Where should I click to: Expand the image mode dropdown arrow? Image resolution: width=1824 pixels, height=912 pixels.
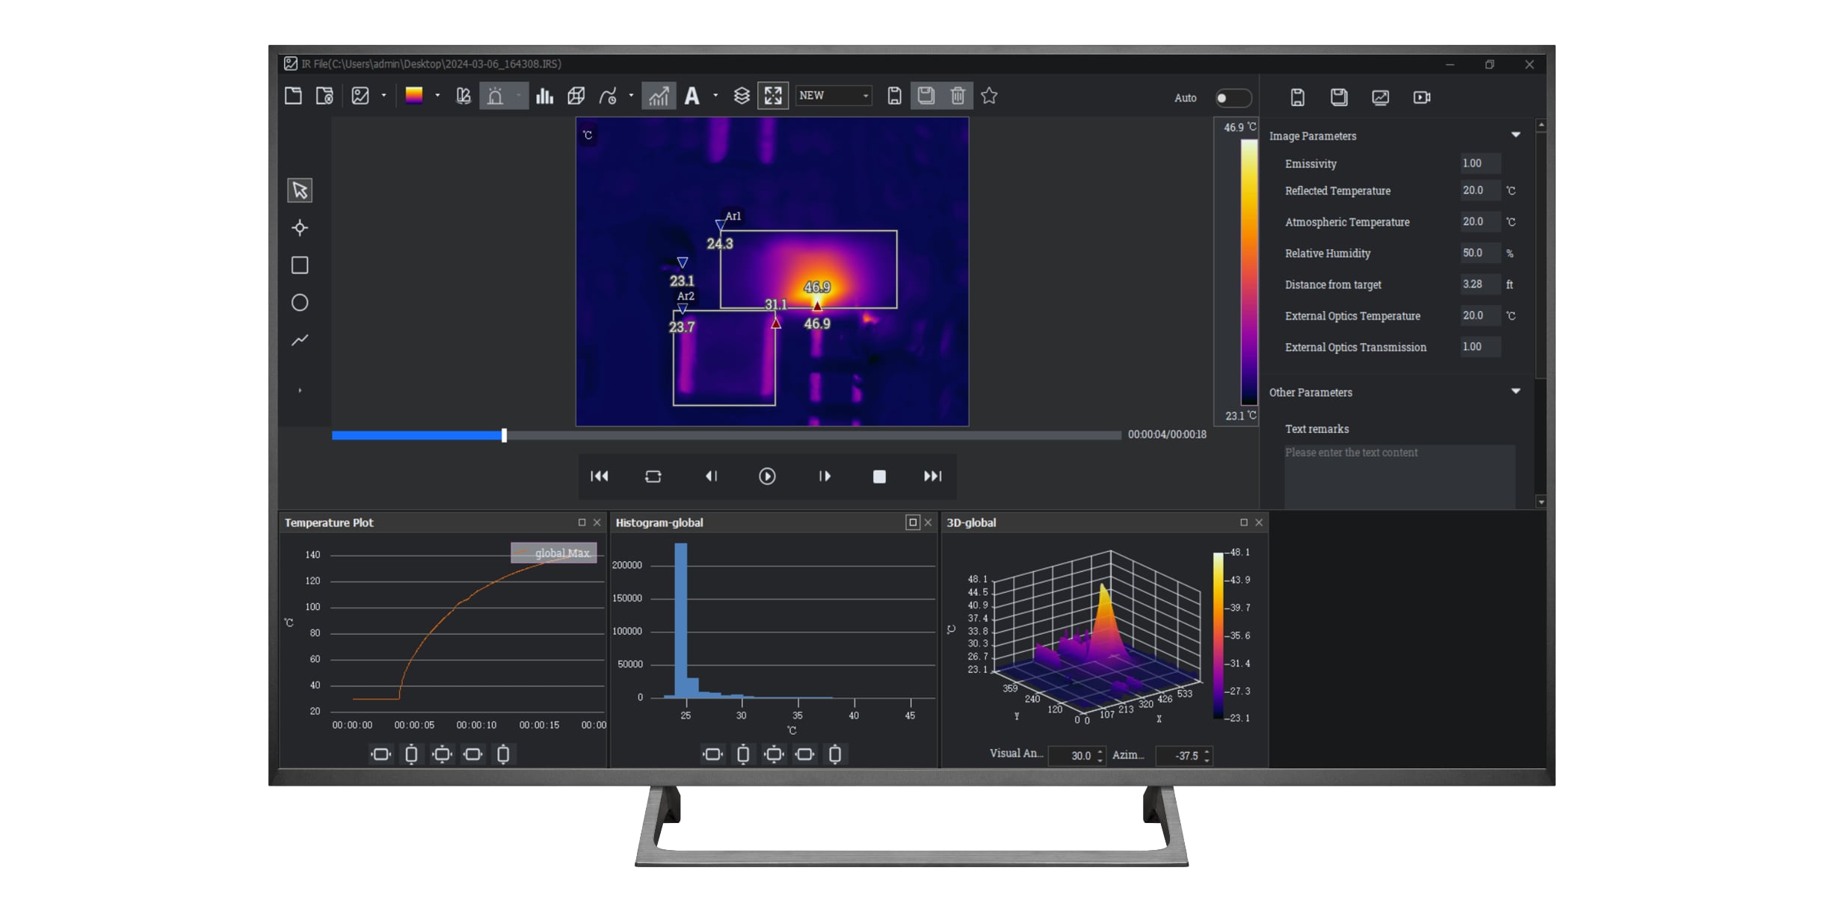point(383,96)
